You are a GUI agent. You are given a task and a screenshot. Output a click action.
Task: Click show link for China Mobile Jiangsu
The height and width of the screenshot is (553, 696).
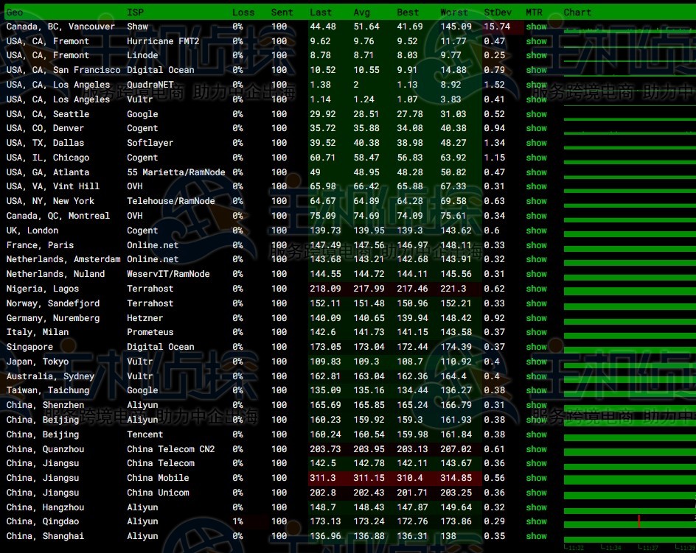(536, 478)
